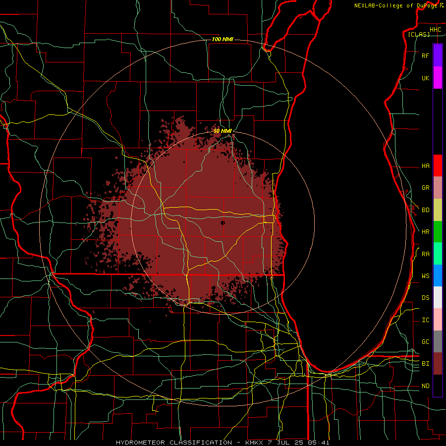
Task: Click the IC light pink legend swatch
Action: [x=438, y=320]
